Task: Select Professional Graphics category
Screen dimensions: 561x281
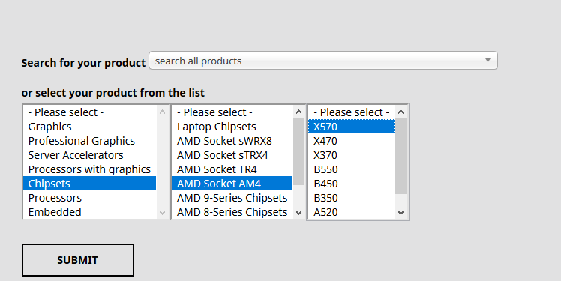Action: pos(89,141)
